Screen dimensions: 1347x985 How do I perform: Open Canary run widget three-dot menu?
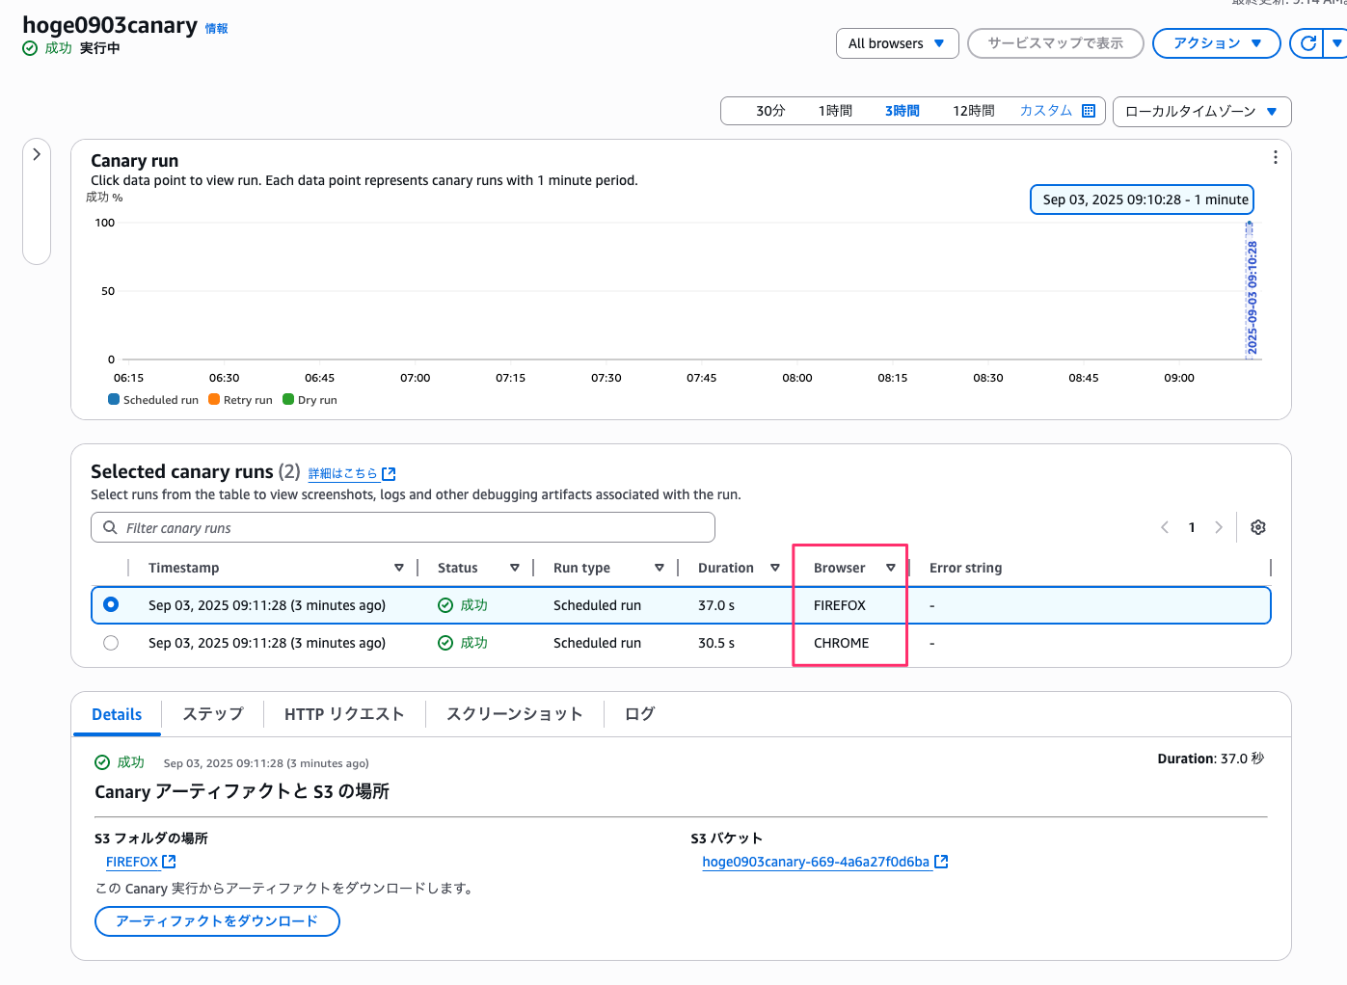tap(1275, 157)
